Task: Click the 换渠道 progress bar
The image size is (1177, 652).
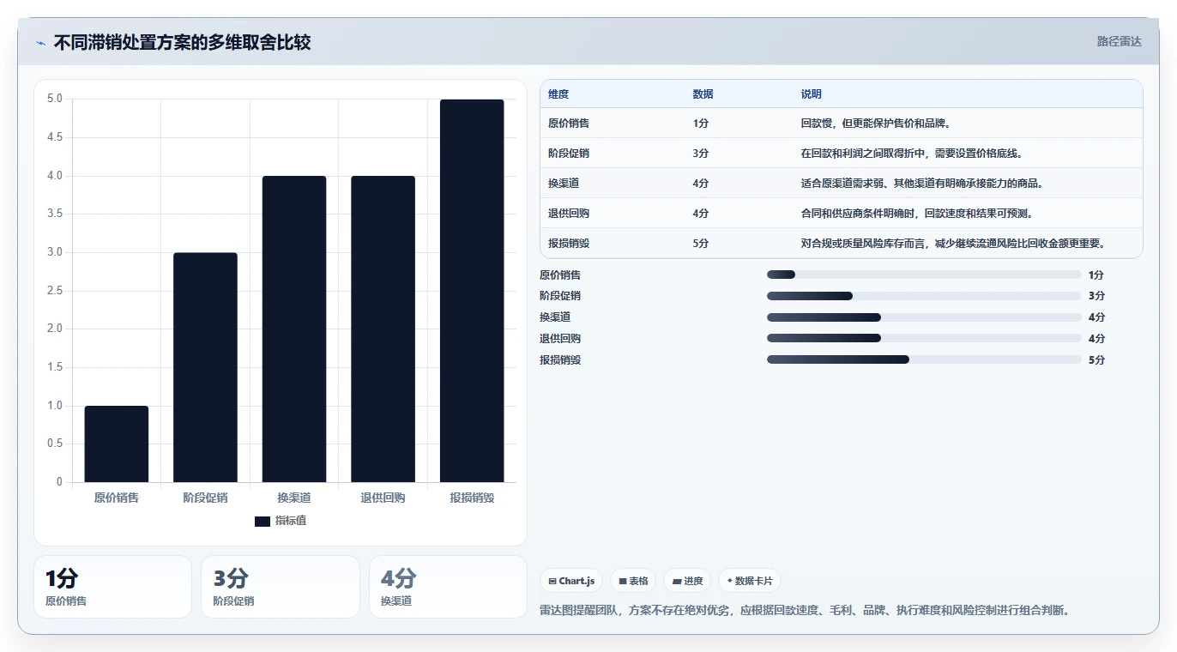Action: pos(924,317)
